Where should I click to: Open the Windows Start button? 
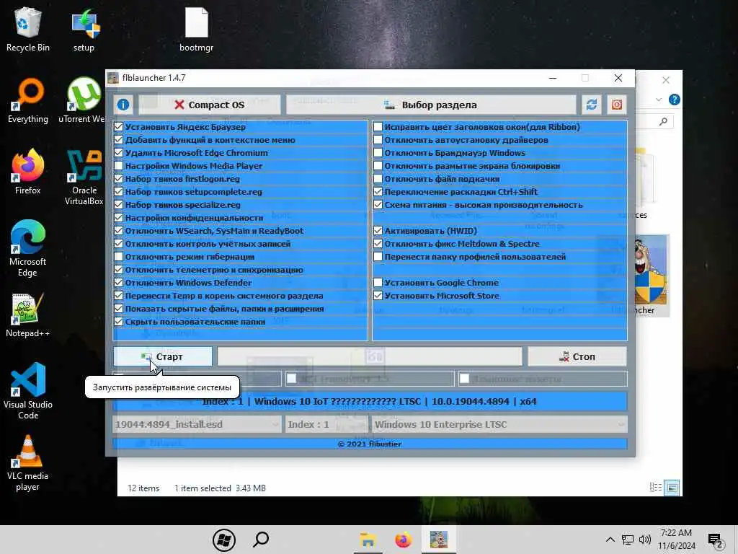tap(224, 540)
